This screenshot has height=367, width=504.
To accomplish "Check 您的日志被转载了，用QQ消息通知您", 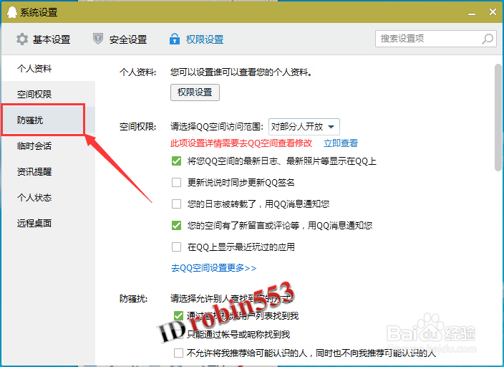I will click(176, 204).
